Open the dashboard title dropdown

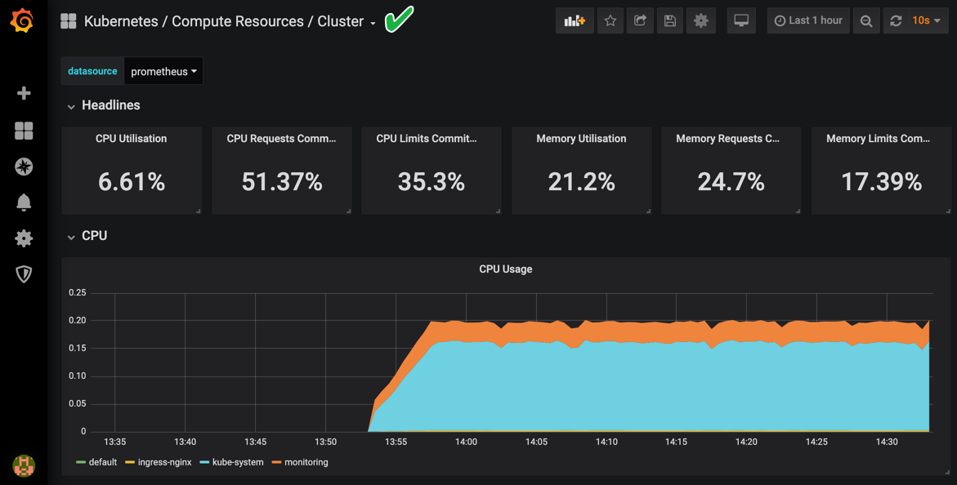point(230,21)
